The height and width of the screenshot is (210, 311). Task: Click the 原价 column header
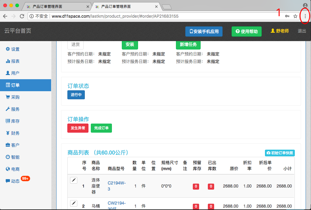point(234,169)
